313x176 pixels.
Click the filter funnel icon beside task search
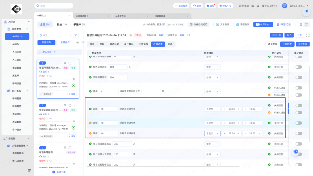click(76, 35)
